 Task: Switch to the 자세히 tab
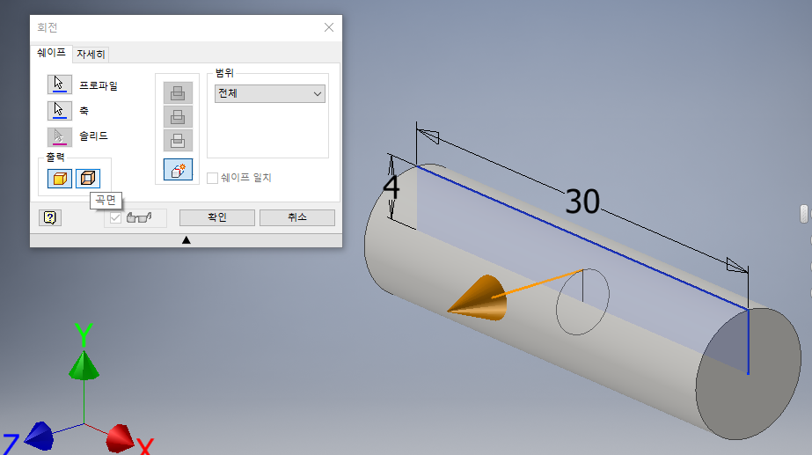click(91, 54)
